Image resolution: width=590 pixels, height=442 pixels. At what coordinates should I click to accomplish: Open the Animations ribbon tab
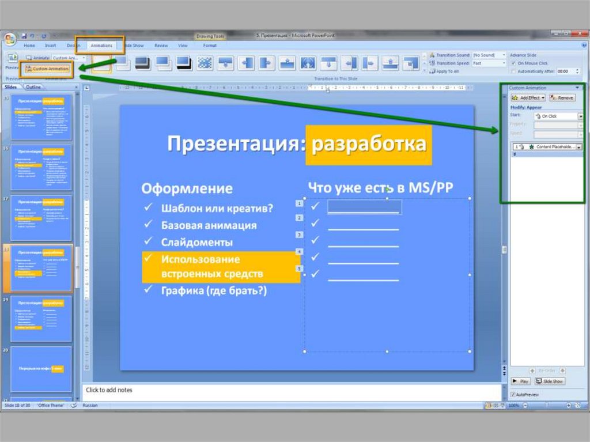tap(101, 46)
